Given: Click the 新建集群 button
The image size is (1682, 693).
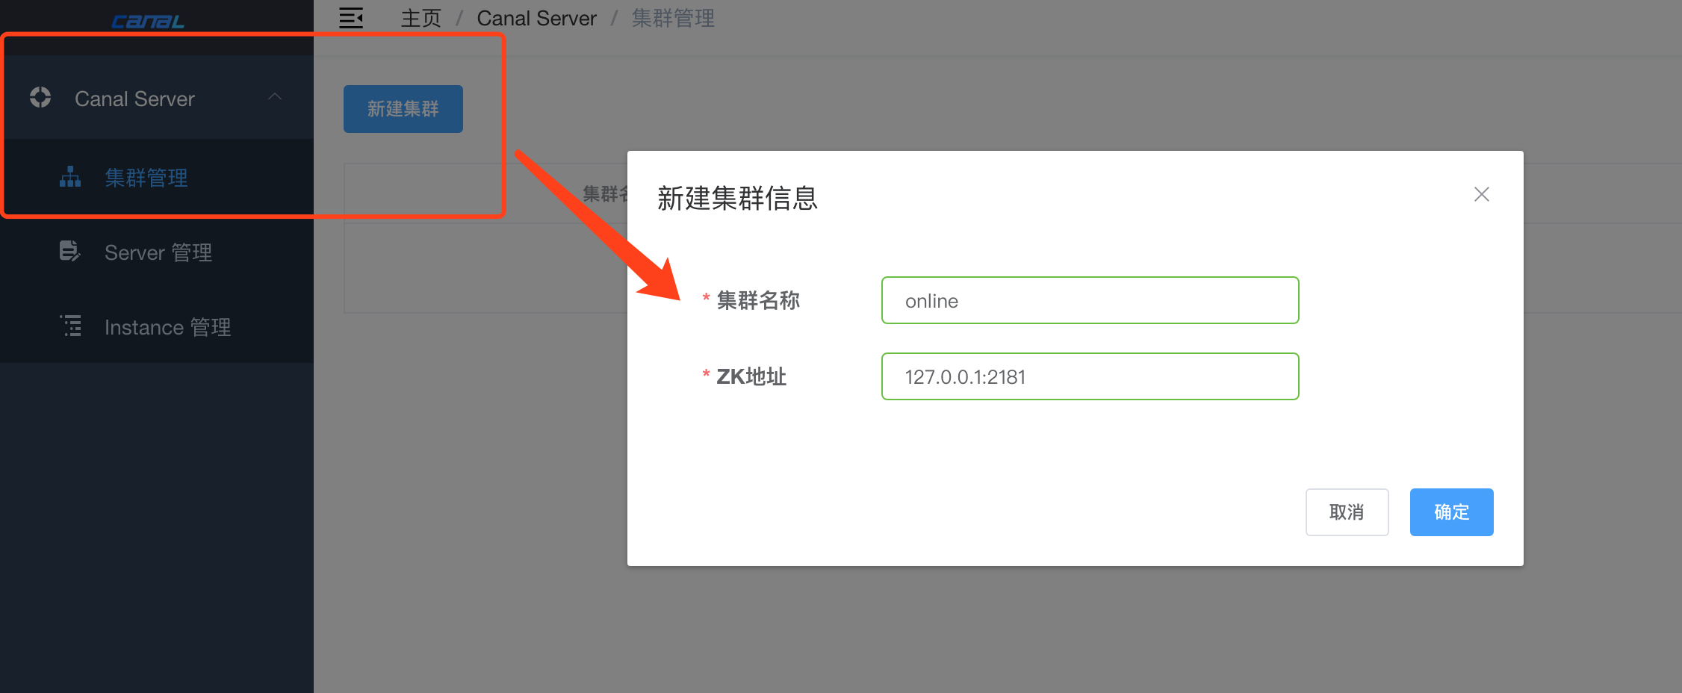Looking at the screenshot, I should tap(403, 109).
